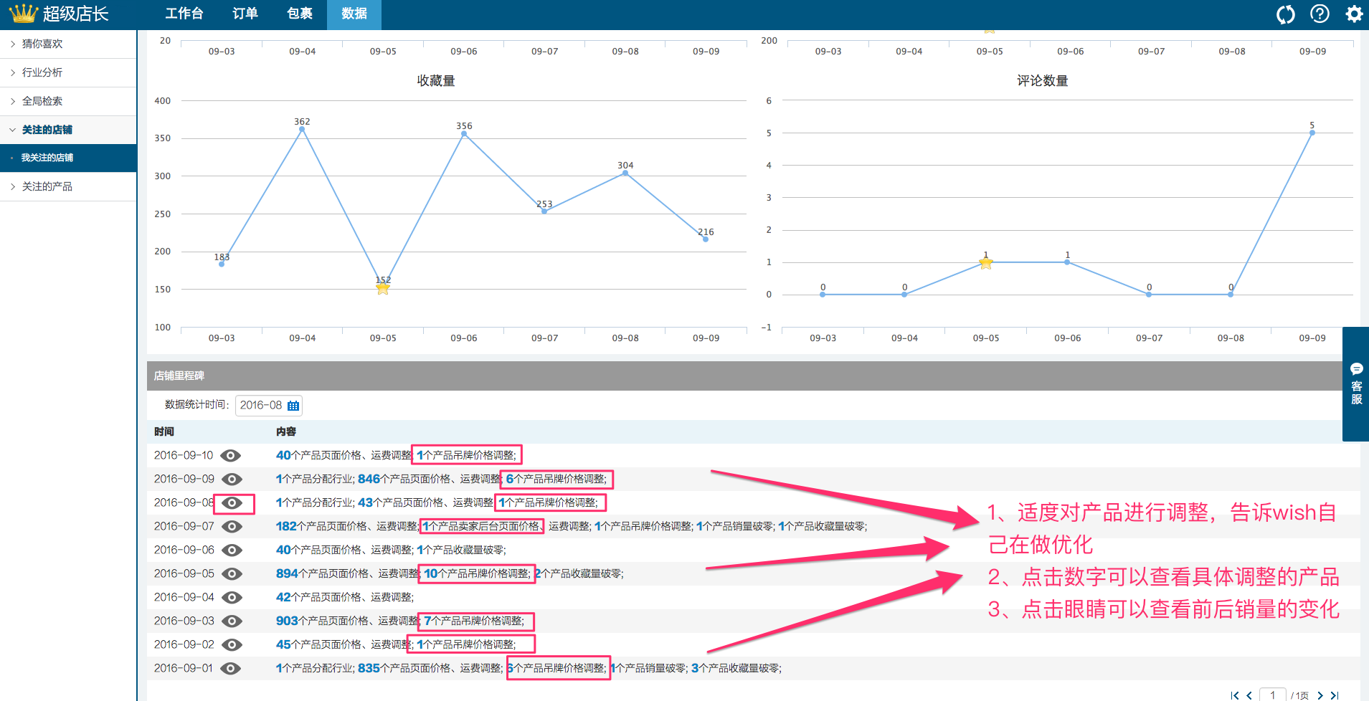The image size is (1369, 701).
Task: Click the number 846 in 2016-09-09 row
Action: coord(369,479)
